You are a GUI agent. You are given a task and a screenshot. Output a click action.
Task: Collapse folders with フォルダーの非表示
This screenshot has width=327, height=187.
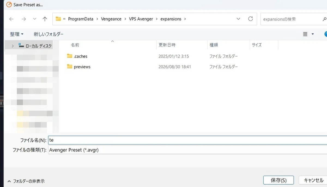pyautogui.click(x=26, y=181)
